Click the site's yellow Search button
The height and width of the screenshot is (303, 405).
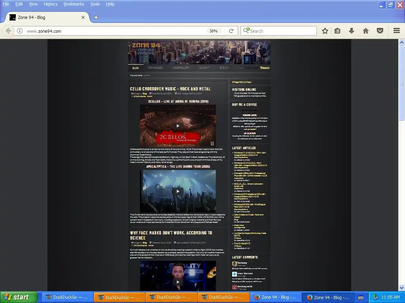(265, 68)
